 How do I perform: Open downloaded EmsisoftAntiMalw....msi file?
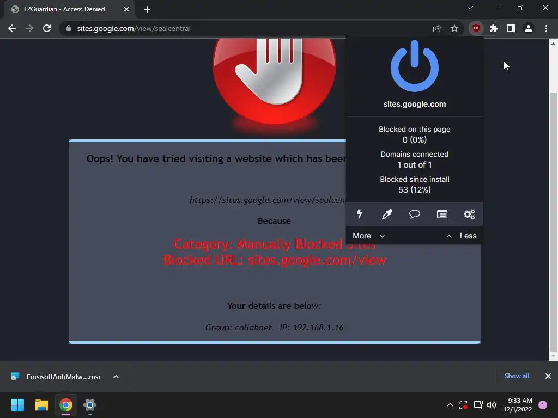[57, 377]
